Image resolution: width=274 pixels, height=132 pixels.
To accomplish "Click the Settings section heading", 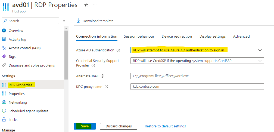I will (x=8, y=76).
